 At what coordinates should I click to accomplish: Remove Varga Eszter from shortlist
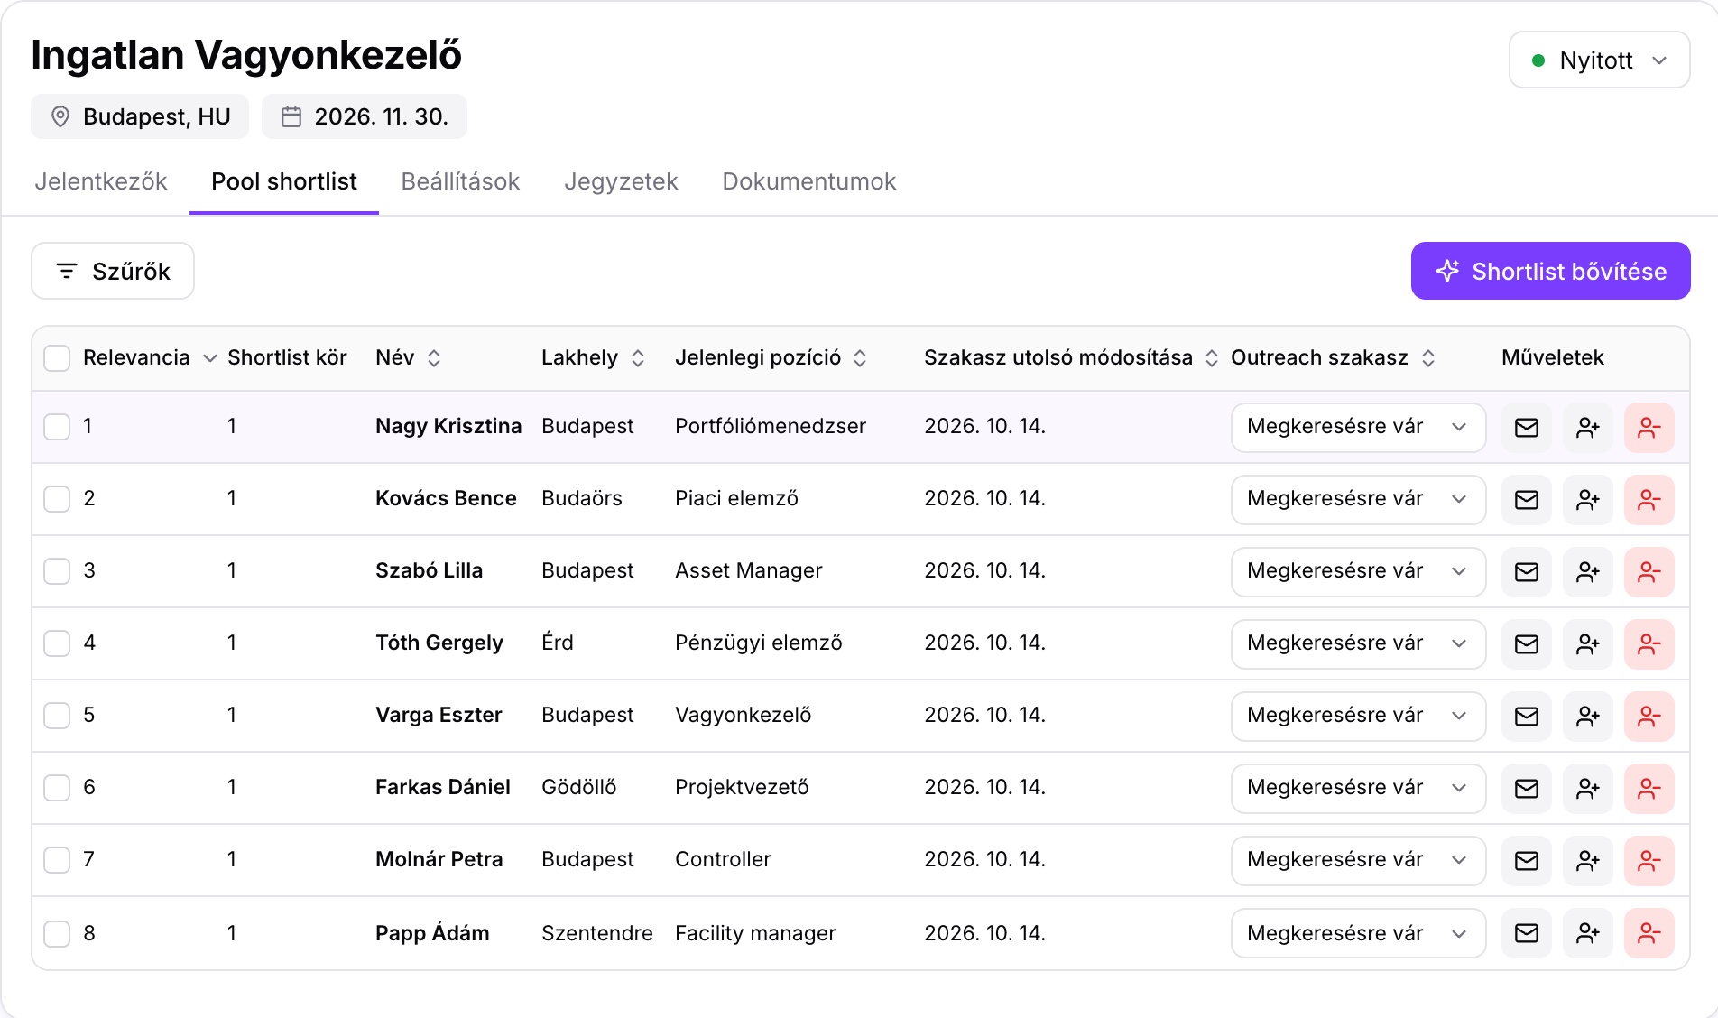click(x=1649, y=717)
